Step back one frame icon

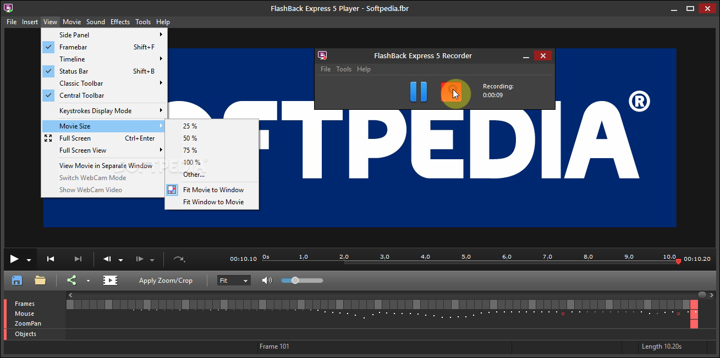coord(108,259)
